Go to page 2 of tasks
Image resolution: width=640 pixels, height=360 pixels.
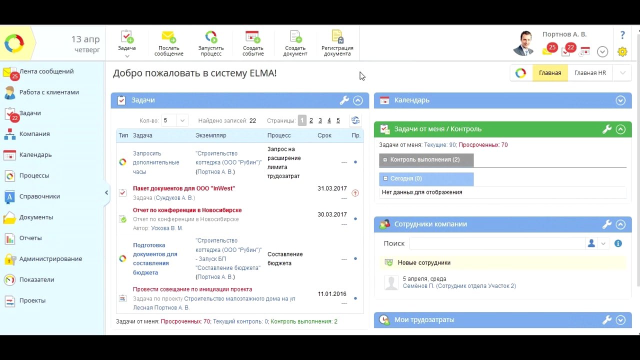[311, 120]
